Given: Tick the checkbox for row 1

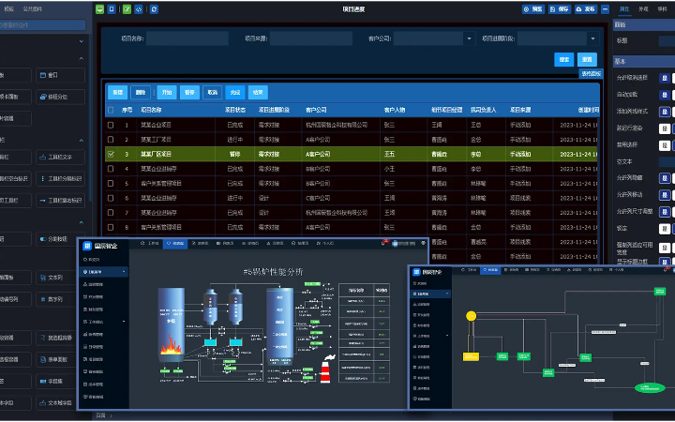Looking at the screenshot, I should coord(111,124).
